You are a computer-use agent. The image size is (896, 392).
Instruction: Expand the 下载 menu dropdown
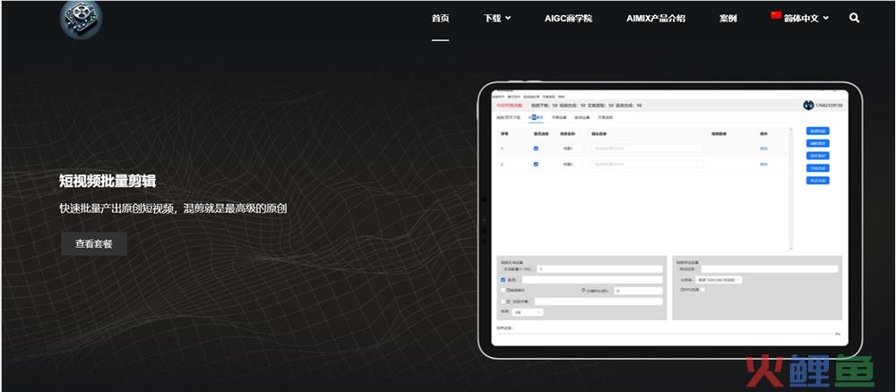pyautogui.click(x=497, y=18)
